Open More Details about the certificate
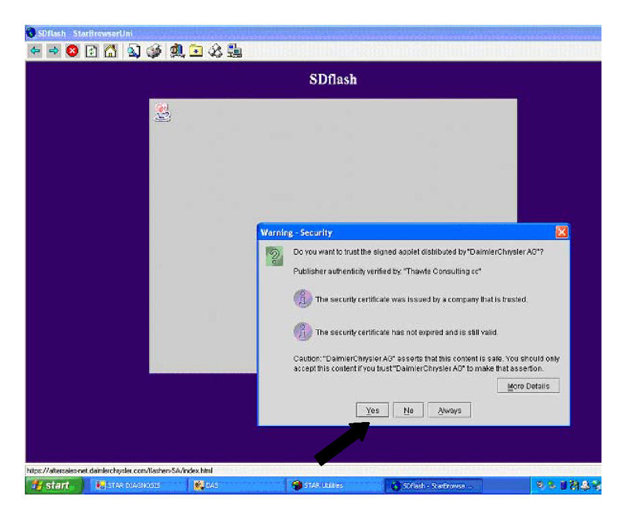The image size is (627, 520). tap(528, 386)
